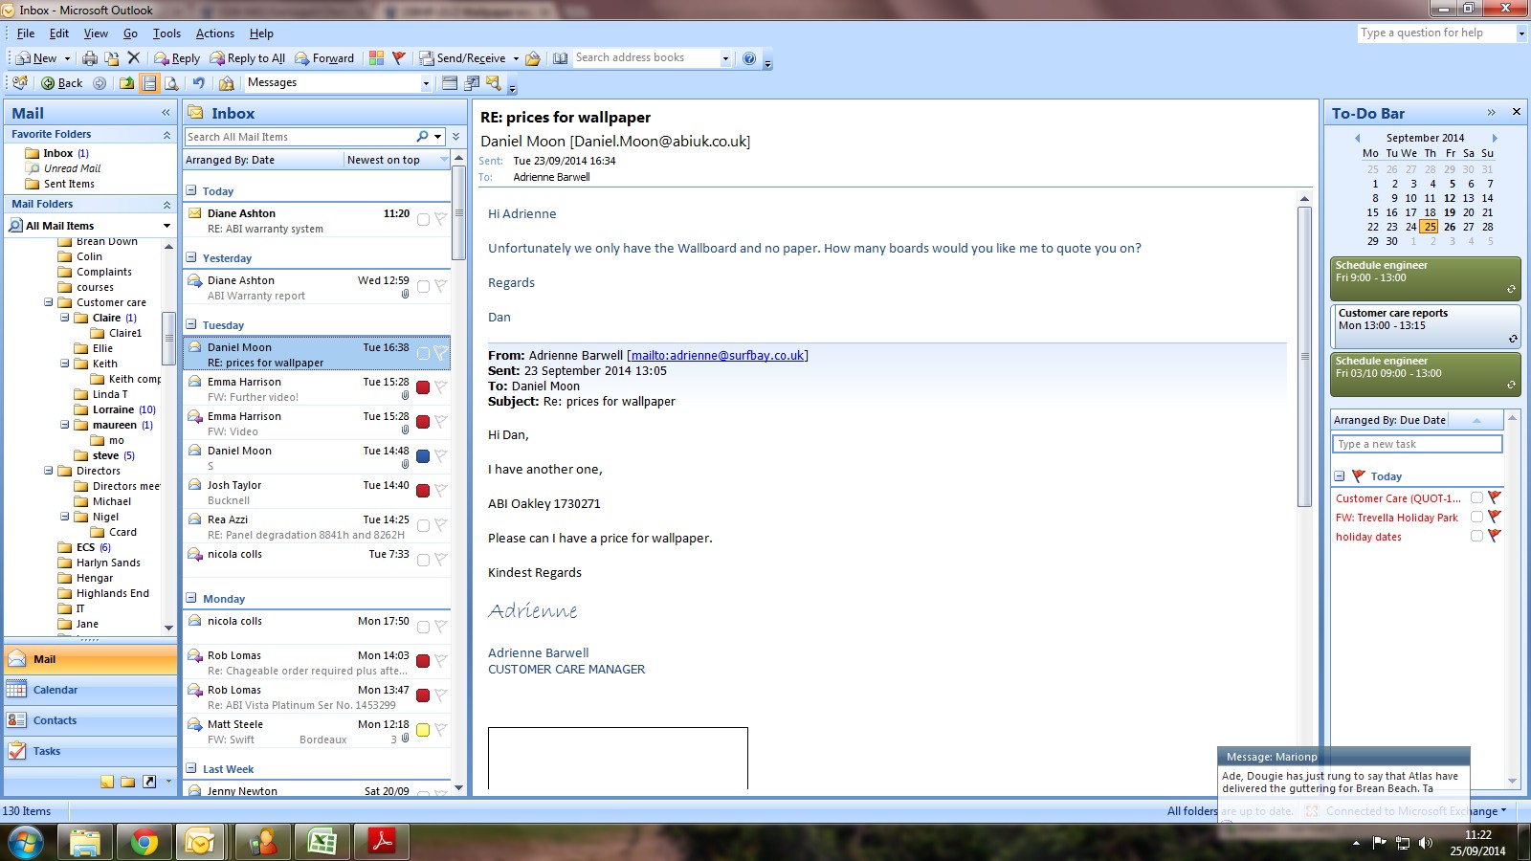Open the Notes icon in navigation pane
This screenshot has width=1531, height=861.
[x=107, y=782]
